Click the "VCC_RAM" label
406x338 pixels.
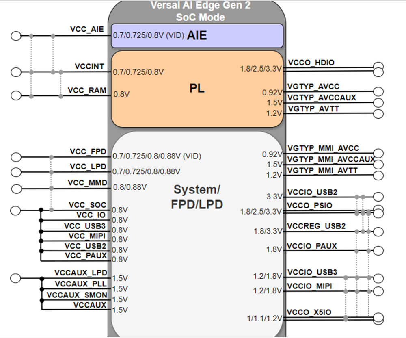87,91
